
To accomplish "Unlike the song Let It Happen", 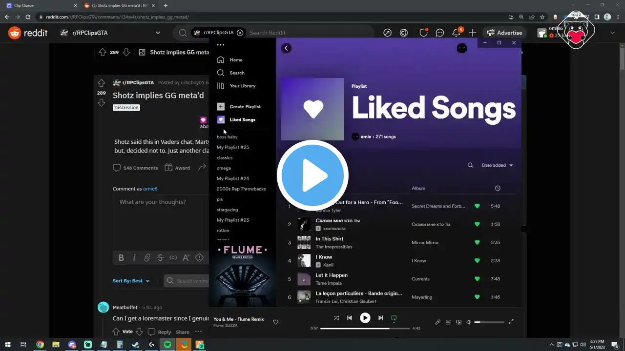I will pyautogui.click(x=477, y=279).
